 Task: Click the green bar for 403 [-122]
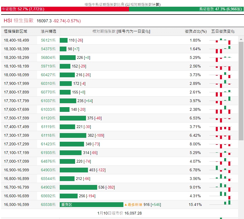(74, 170)
